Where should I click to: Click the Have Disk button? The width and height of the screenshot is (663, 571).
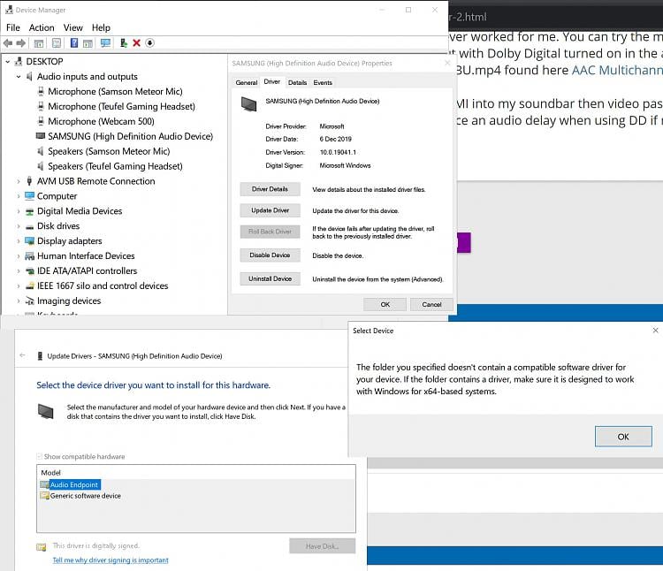click(322, 546)
